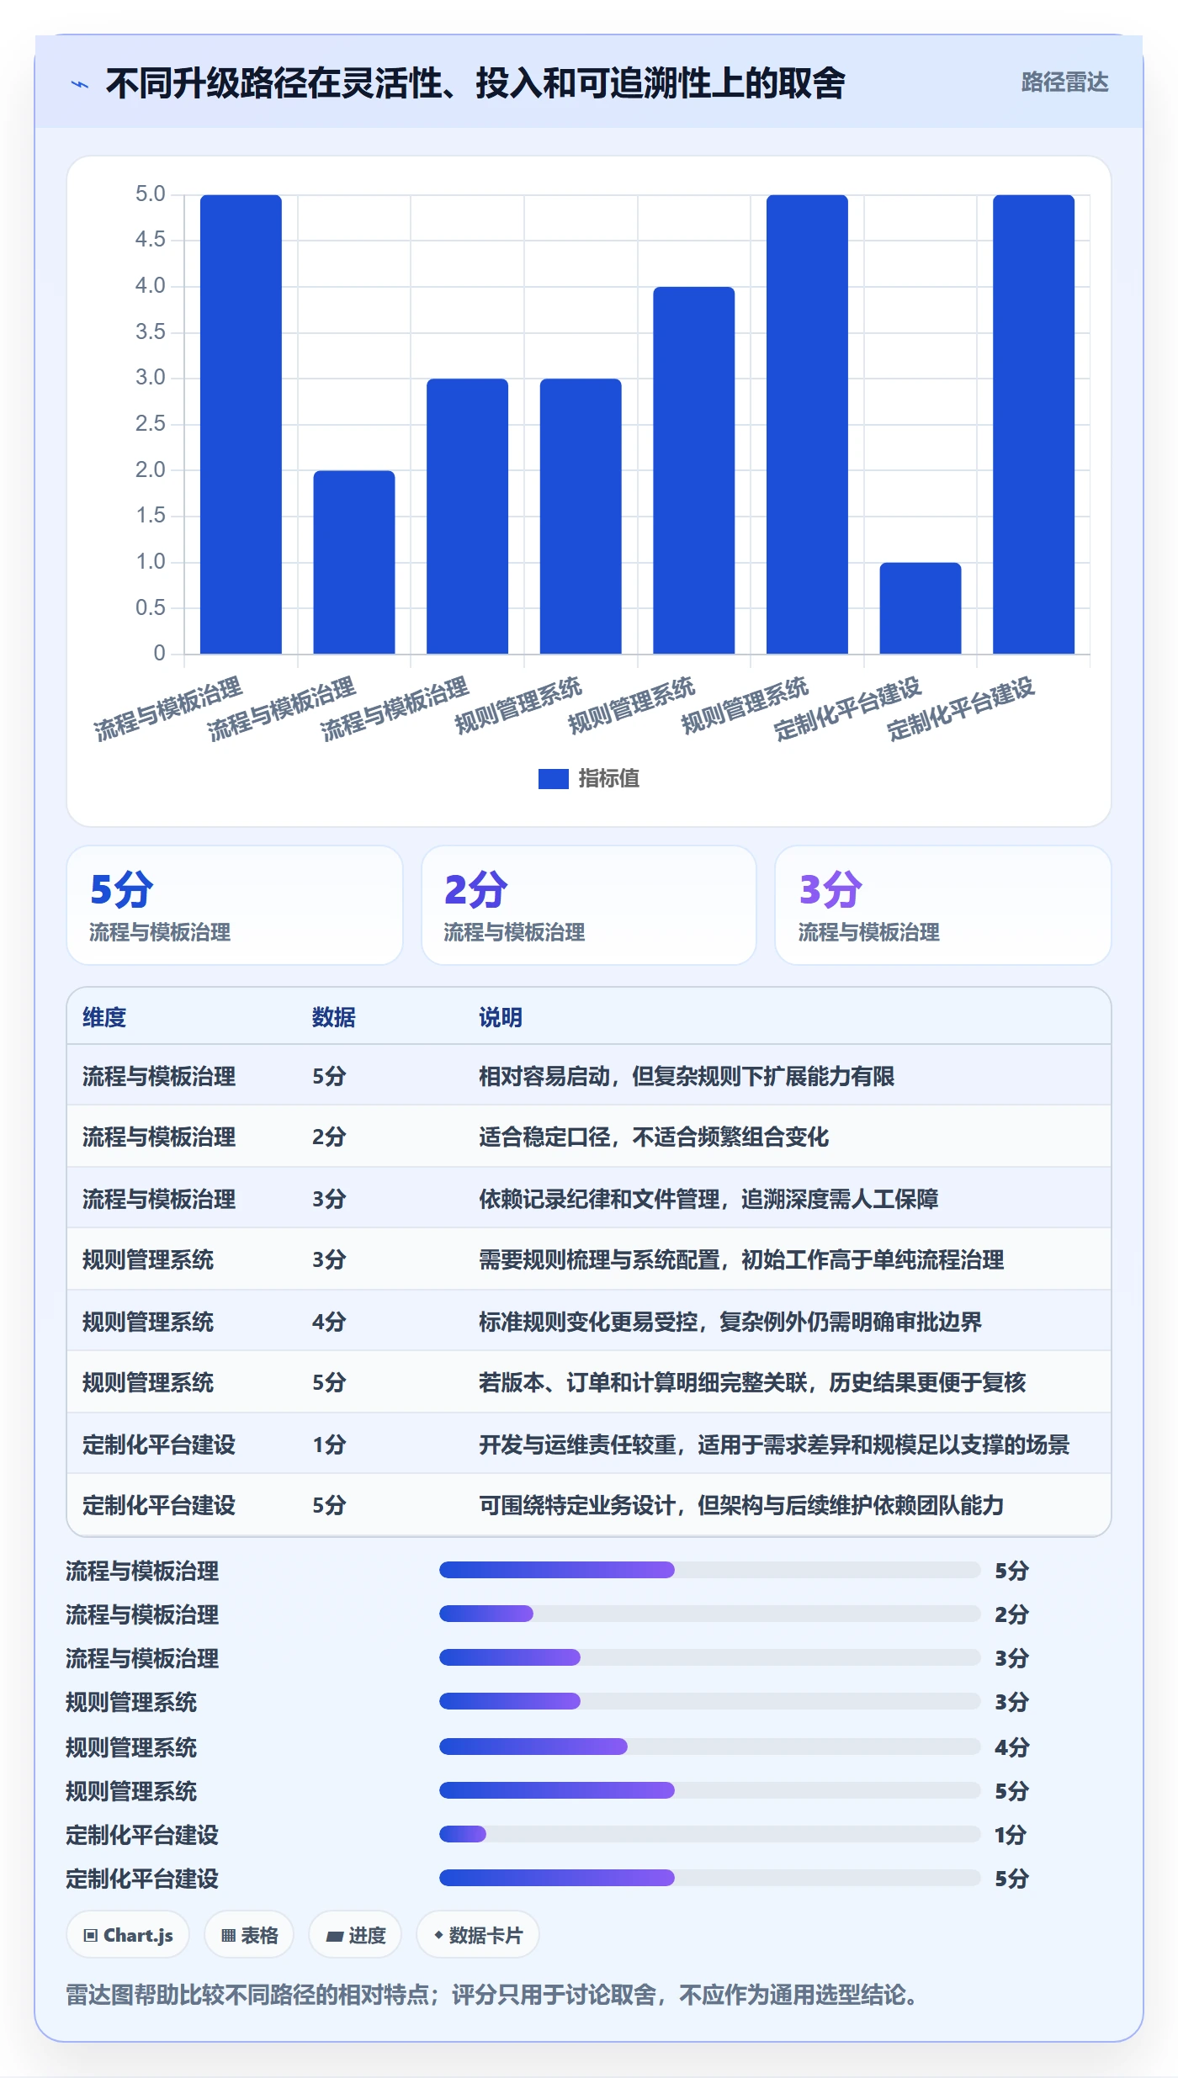This screenshot has height=2078, width=1178.
Task: Click the cell 依赖记录纪律和文件管理，追溯深度需人工保障
Action: point(708,1199)
